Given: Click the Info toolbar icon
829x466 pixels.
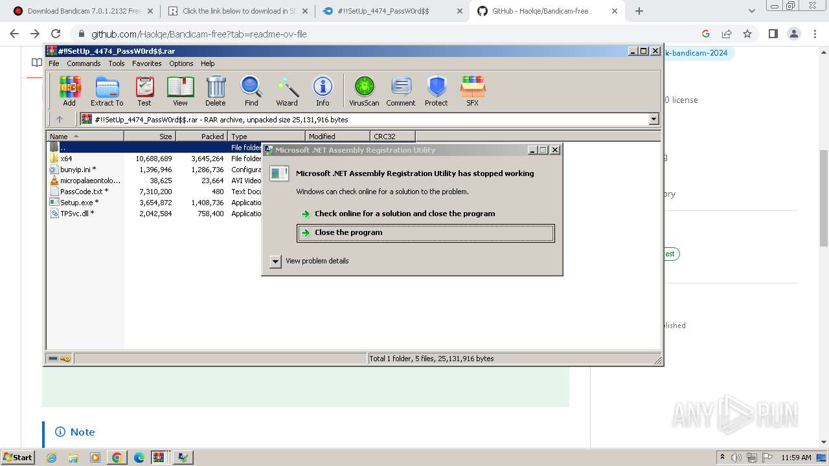Looking at the screenshot, I should tap(323, 91).
